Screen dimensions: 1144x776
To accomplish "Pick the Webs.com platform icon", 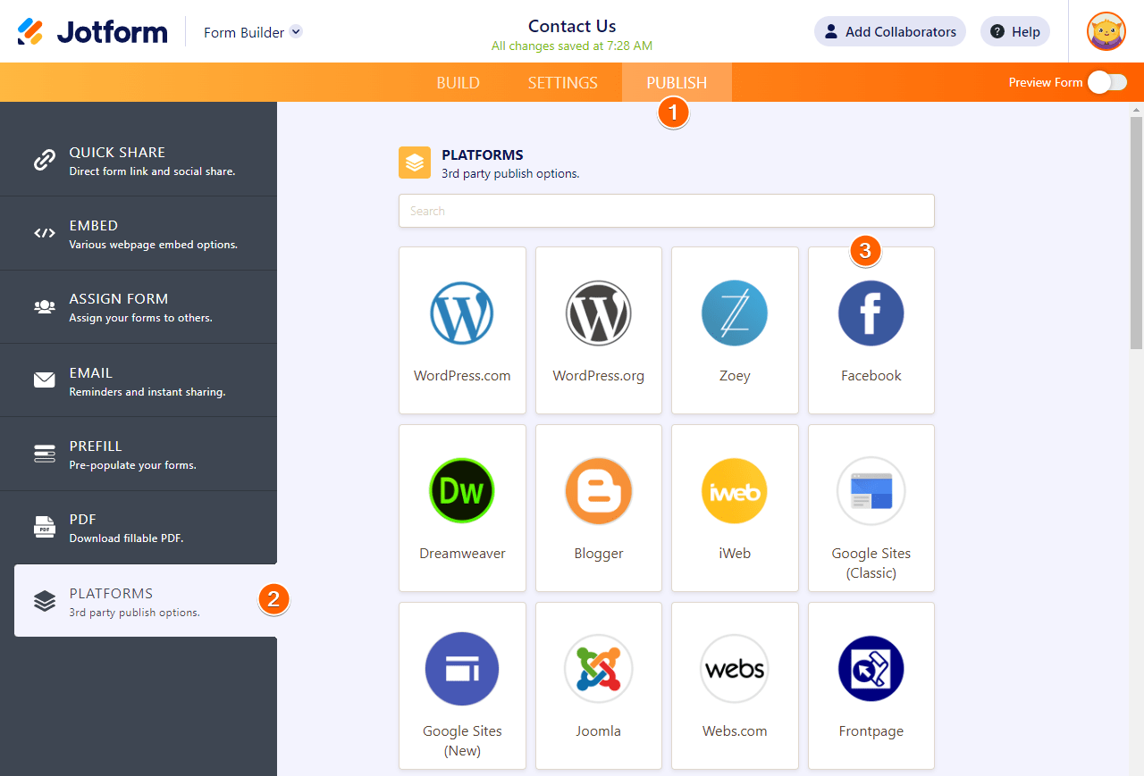I will click(735, 668).
